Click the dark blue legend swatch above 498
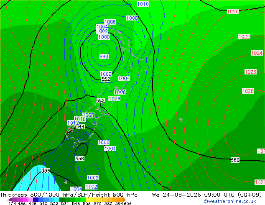The width and height of the screenshot is (265, 205). (36, 200)
